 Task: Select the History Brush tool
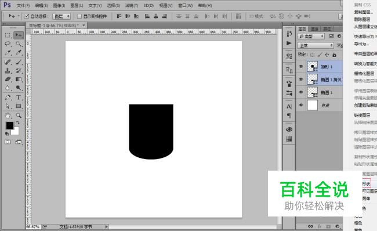point(19,71)
